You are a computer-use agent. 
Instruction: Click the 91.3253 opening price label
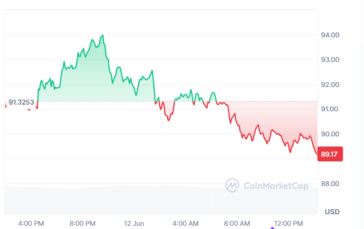tap(21, 102)
